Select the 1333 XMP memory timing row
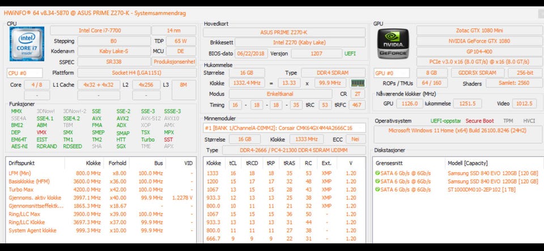 [x=284, y=173]
